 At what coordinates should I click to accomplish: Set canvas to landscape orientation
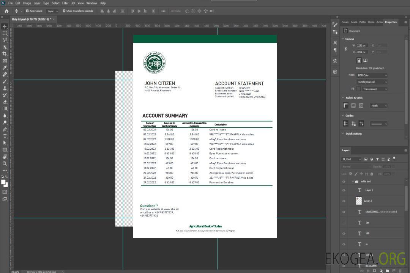coord(365,60)
